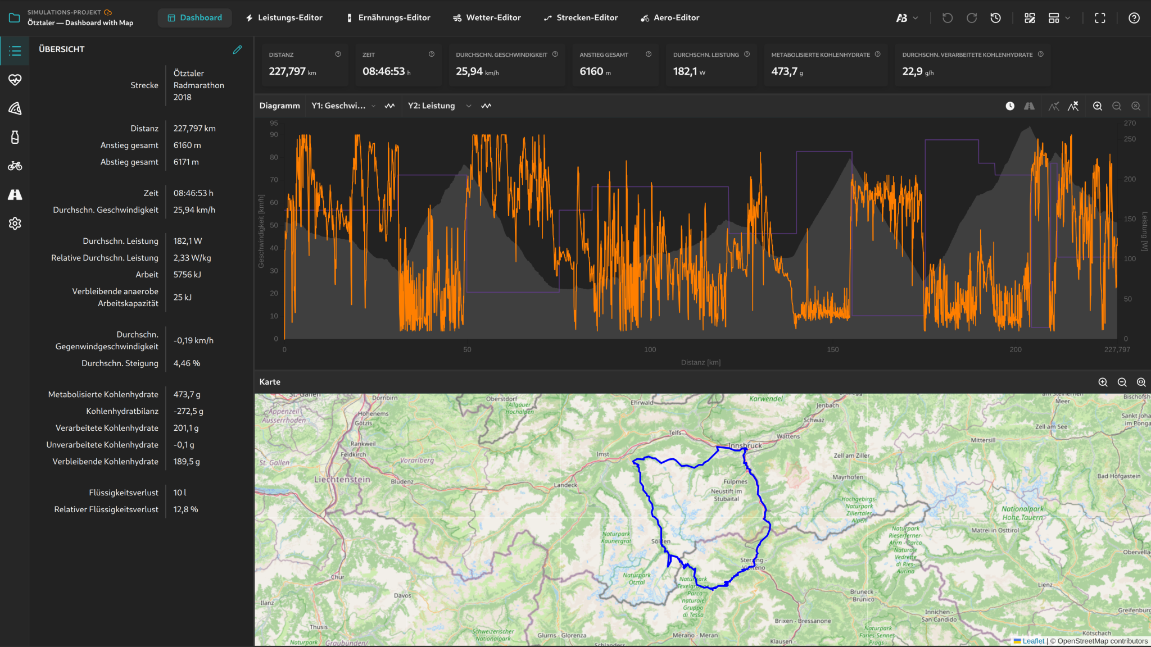Switch diagram x-axis to time mode
This screenshot has width=1151, height=647.
click(1010, 106)
